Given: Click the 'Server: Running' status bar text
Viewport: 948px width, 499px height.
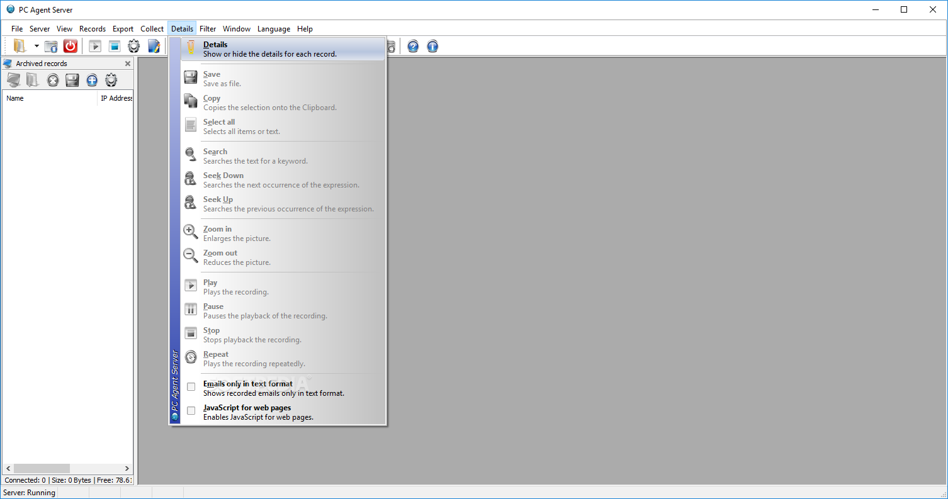Looking at the screenshot, I should 30,493.
